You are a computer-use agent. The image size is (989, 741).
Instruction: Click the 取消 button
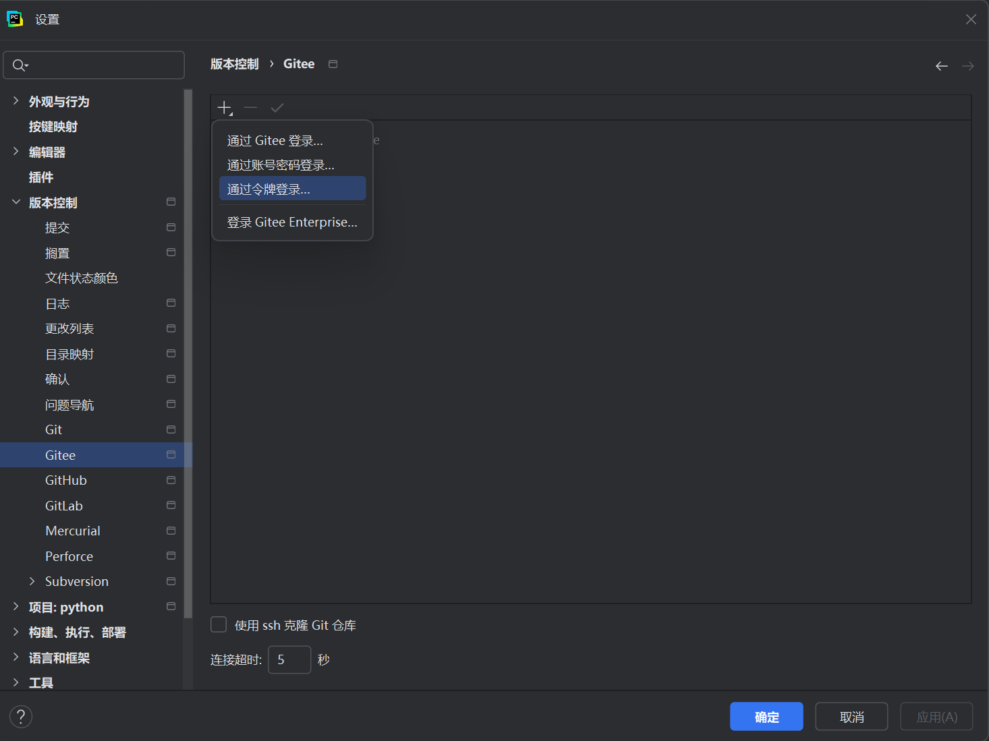(851, 717)
